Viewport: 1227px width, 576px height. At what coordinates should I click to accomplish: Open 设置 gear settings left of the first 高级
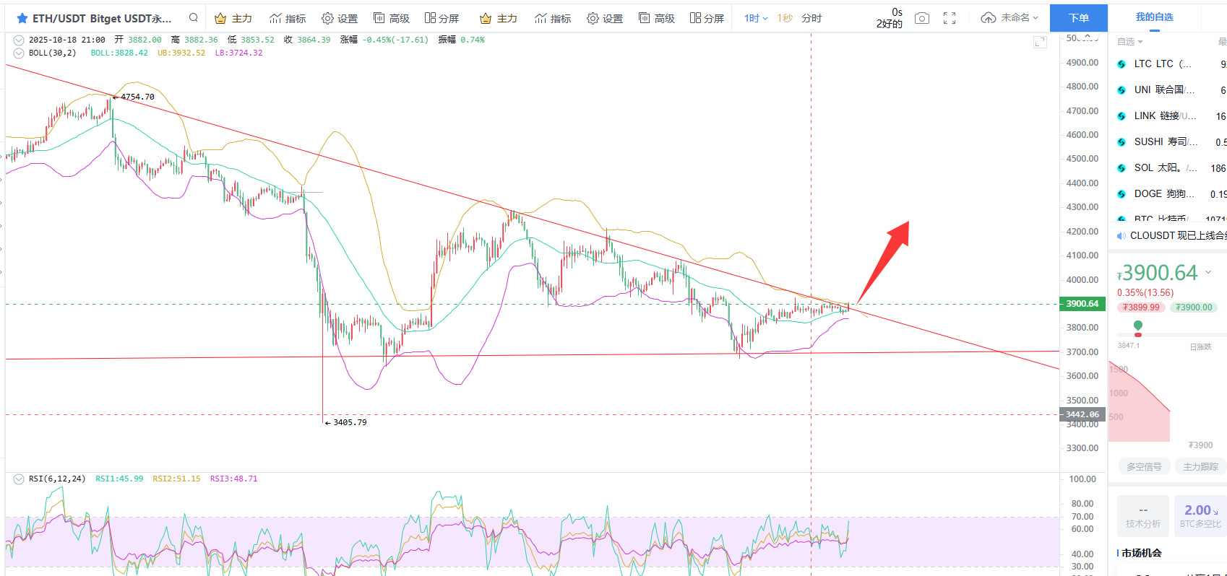340,18
